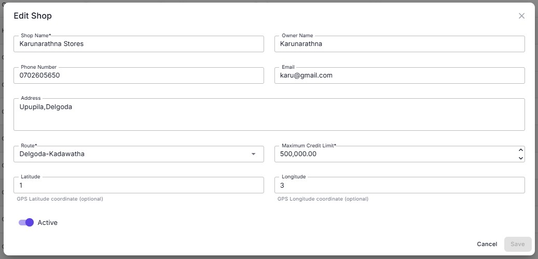
Task: Open the Route selection showing Delgoda-Kadawatha
Action: 130,154
